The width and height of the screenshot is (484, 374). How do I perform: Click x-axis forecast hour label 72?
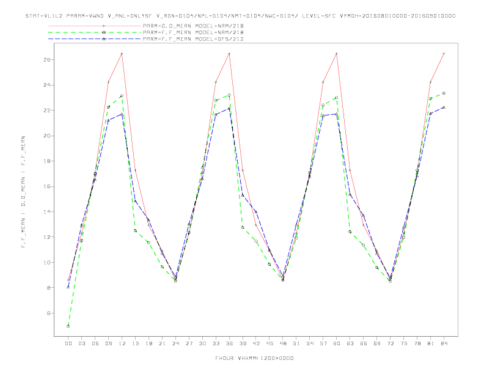pyautogui.click(x=391, y=343)
